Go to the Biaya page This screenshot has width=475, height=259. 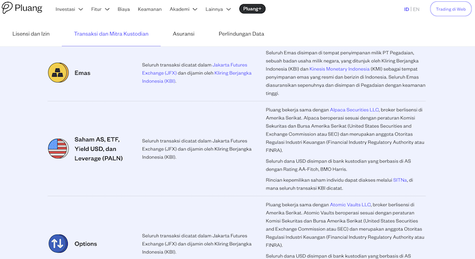[123, 10]
